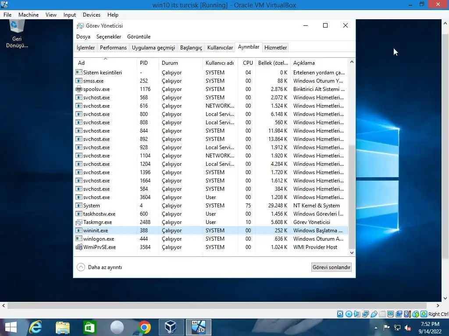449x336 pixels.
Task: Show hidden tray icons arrow
Action: 376,328
